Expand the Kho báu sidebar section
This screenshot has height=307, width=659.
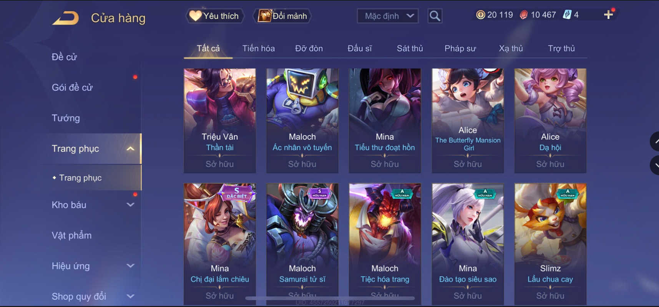(x=130, y=205)
